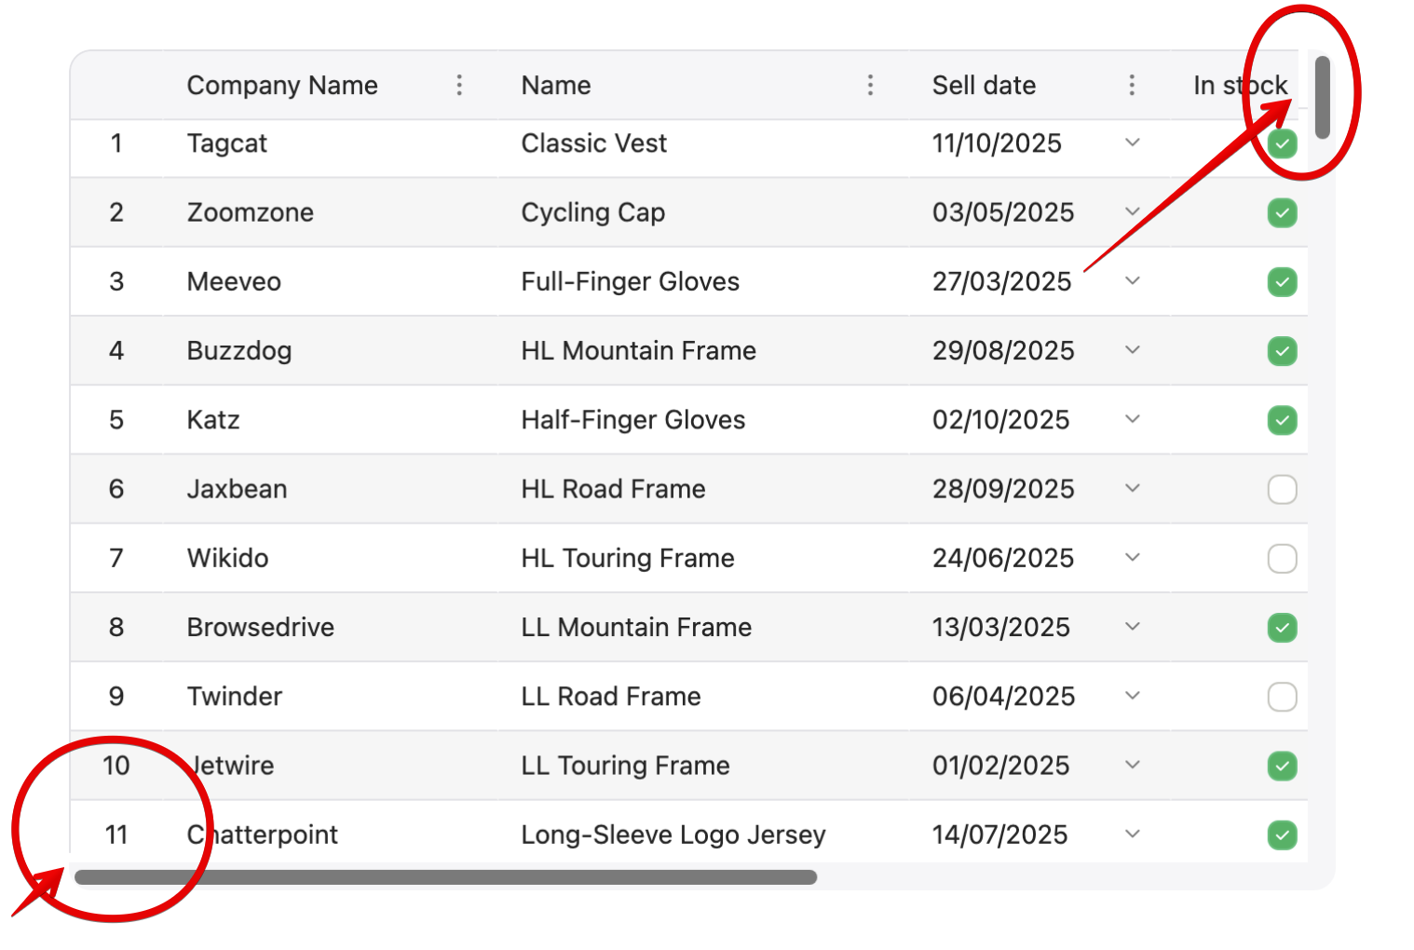The height and width of the screenshot is (950, 1414).
Task: Expand date dropdown for 01/02/2025
Action: pyautogui.click(x=1133, y=765)
